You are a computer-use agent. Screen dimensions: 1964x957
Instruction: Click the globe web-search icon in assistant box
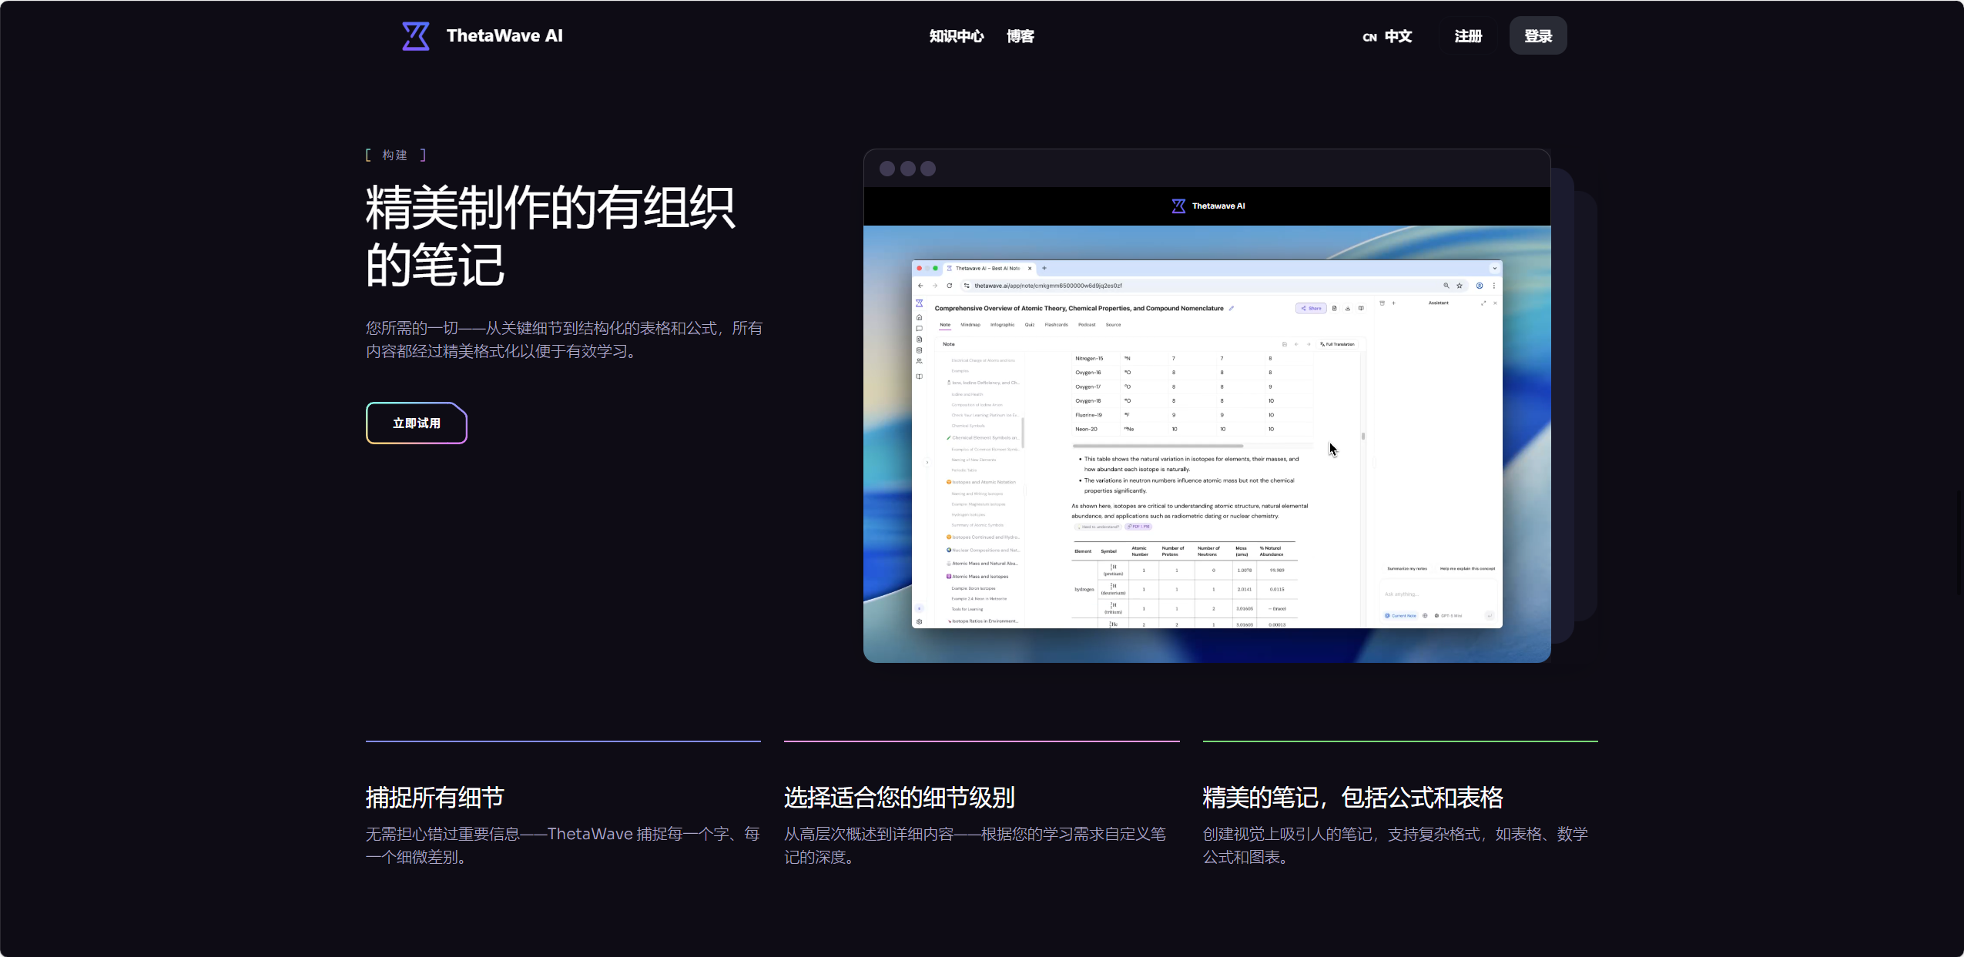tap(1425, 616)
